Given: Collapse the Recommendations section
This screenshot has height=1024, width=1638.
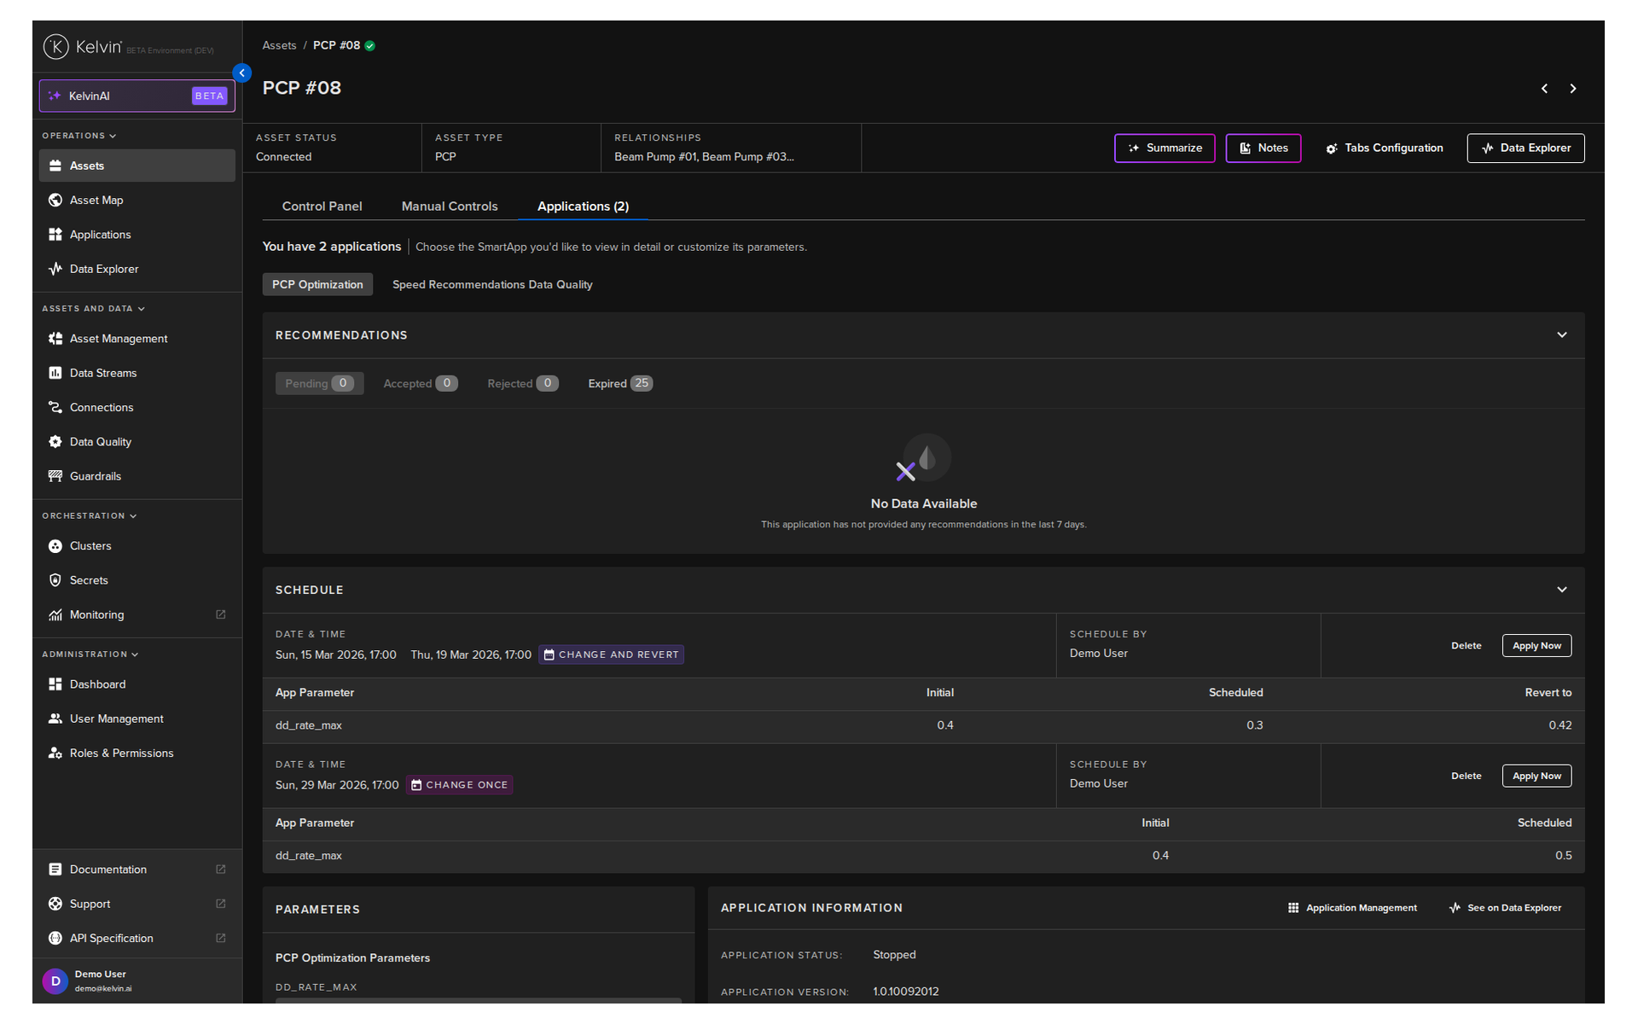Looking at the screenshot, I should click(1561, 335).
